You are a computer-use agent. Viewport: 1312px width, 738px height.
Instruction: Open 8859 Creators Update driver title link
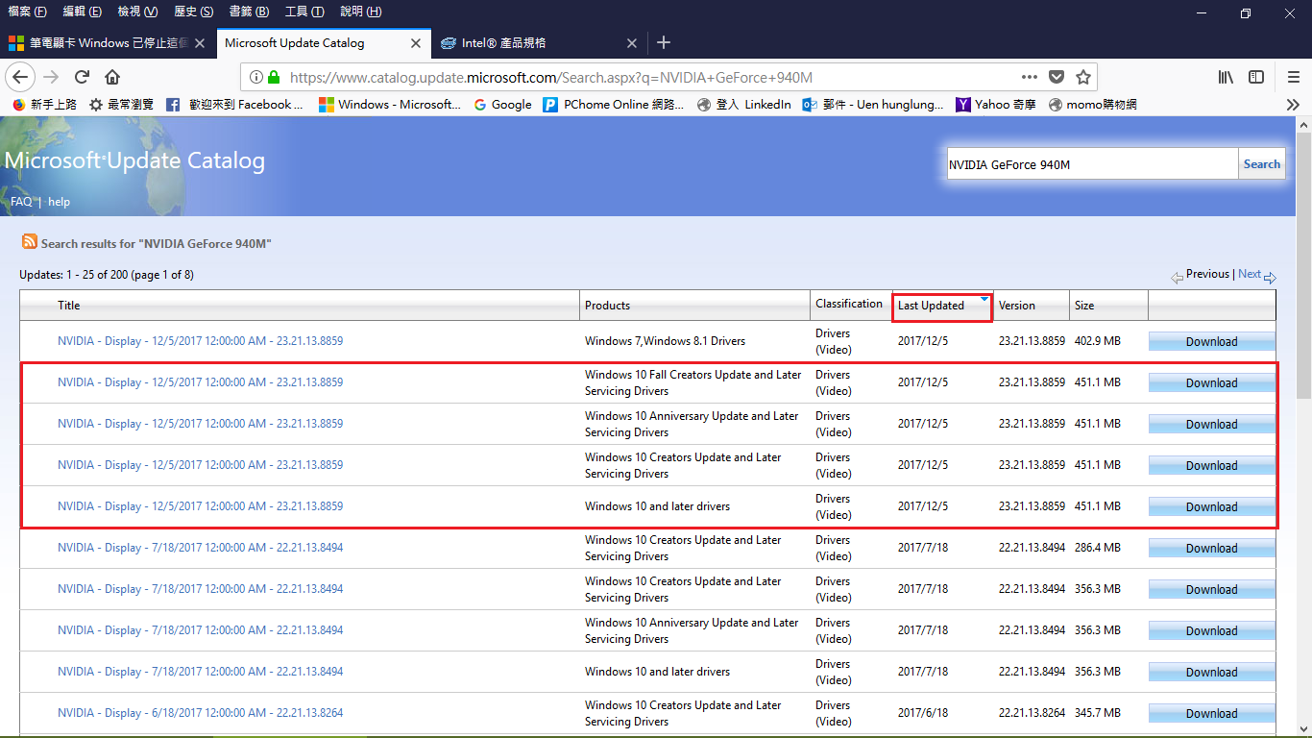(x=200, y=465)
